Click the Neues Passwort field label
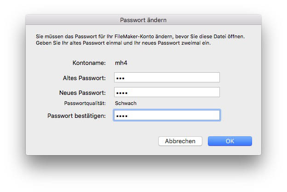This screenshot has height=192, width=287. pyautogui.click(x=83, y=92)
